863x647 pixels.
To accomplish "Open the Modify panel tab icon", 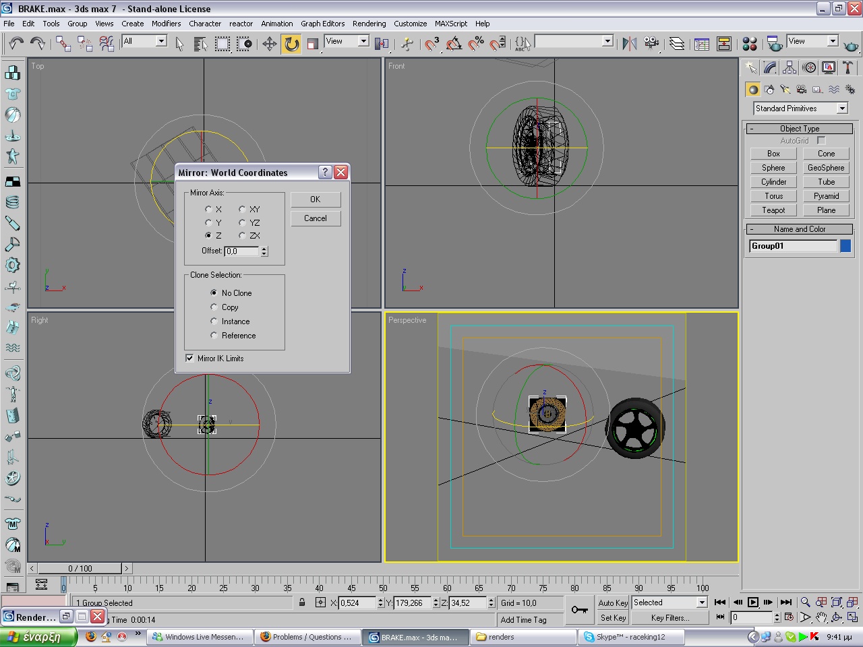I will pos(770,67).
